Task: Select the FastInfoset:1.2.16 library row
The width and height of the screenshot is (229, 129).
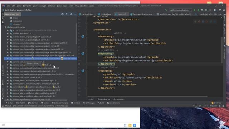Action: [41, 71]
